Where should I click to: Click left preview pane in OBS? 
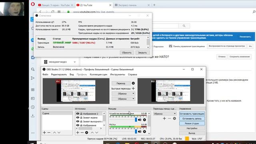point(76,91)
